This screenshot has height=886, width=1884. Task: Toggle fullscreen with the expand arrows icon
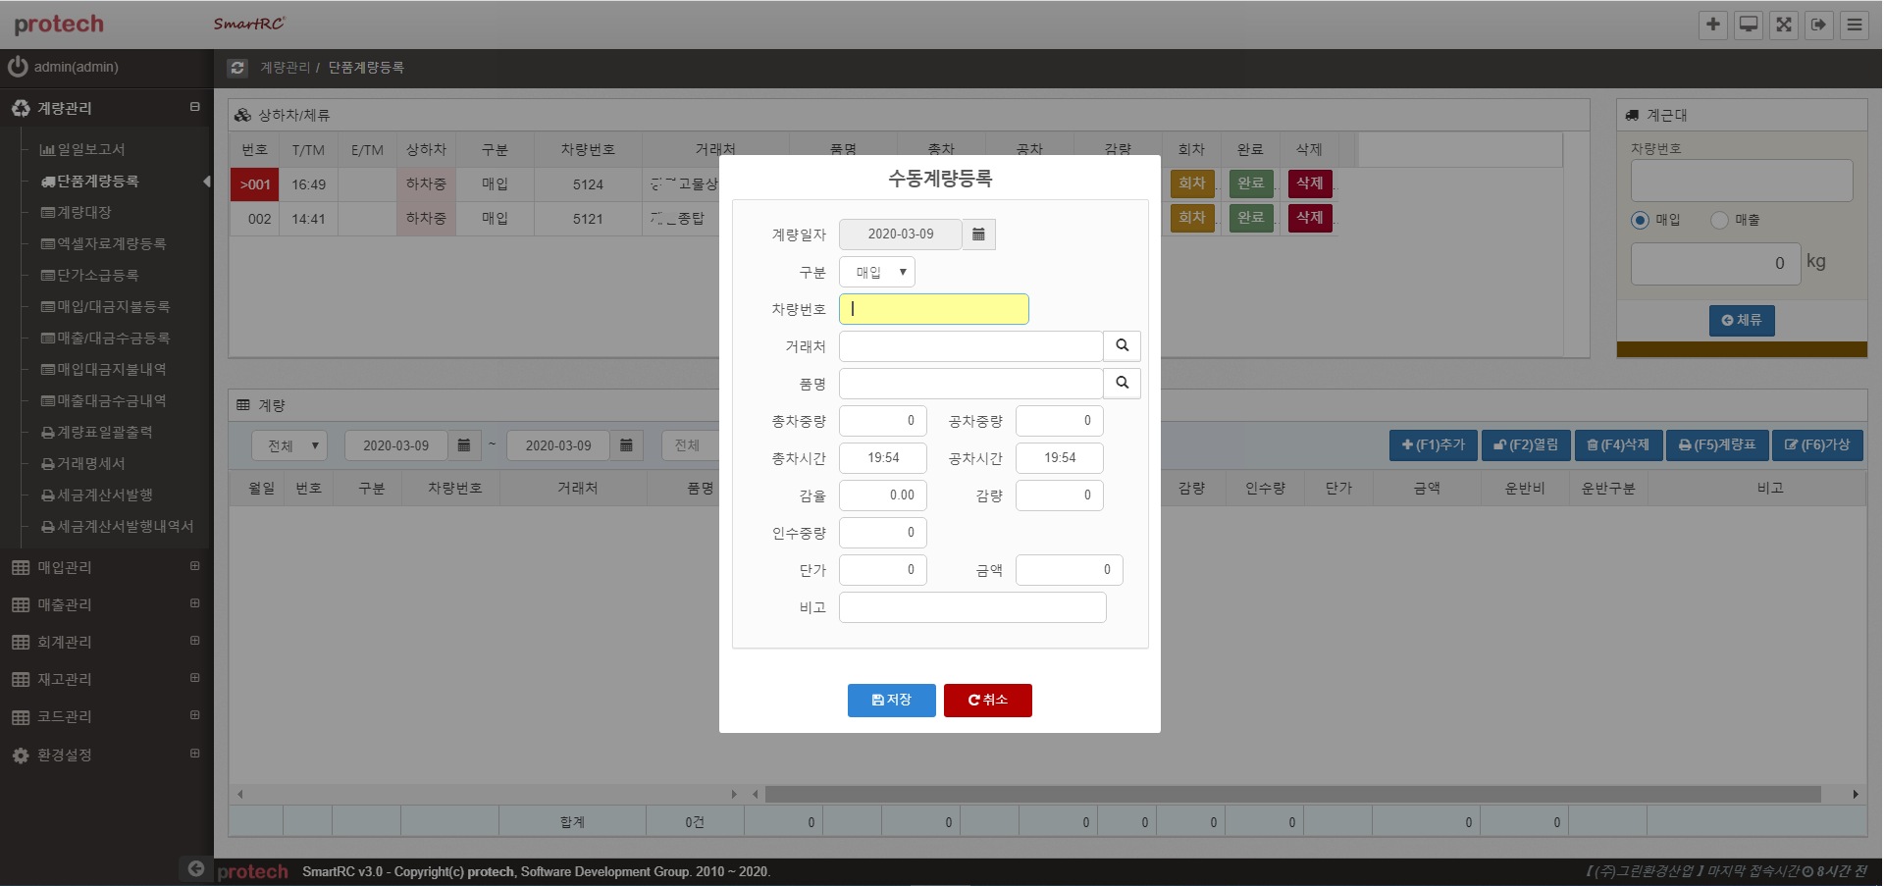1783,25
